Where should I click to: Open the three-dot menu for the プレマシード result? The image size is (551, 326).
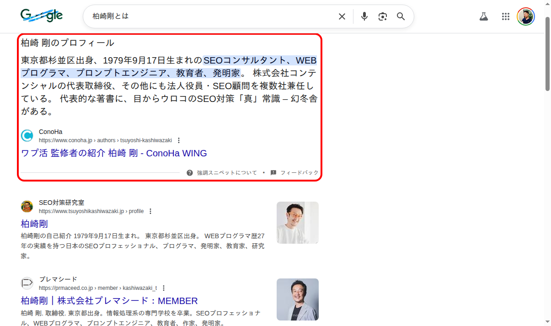coord(164,288)
